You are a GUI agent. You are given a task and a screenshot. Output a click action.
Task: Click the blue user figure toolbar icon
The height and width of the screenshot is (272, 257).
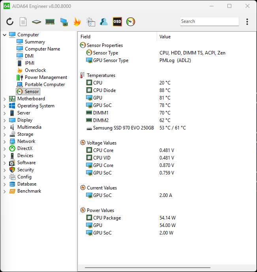click(104, 22)
